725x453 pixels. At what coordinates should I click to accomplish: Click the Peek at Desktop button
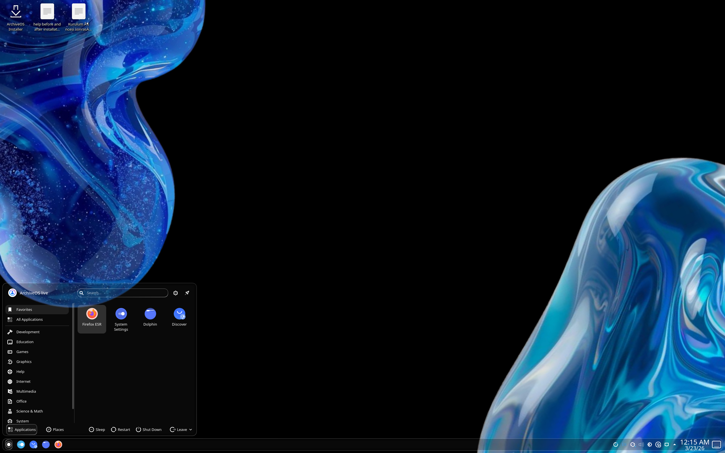coord(716,445)
